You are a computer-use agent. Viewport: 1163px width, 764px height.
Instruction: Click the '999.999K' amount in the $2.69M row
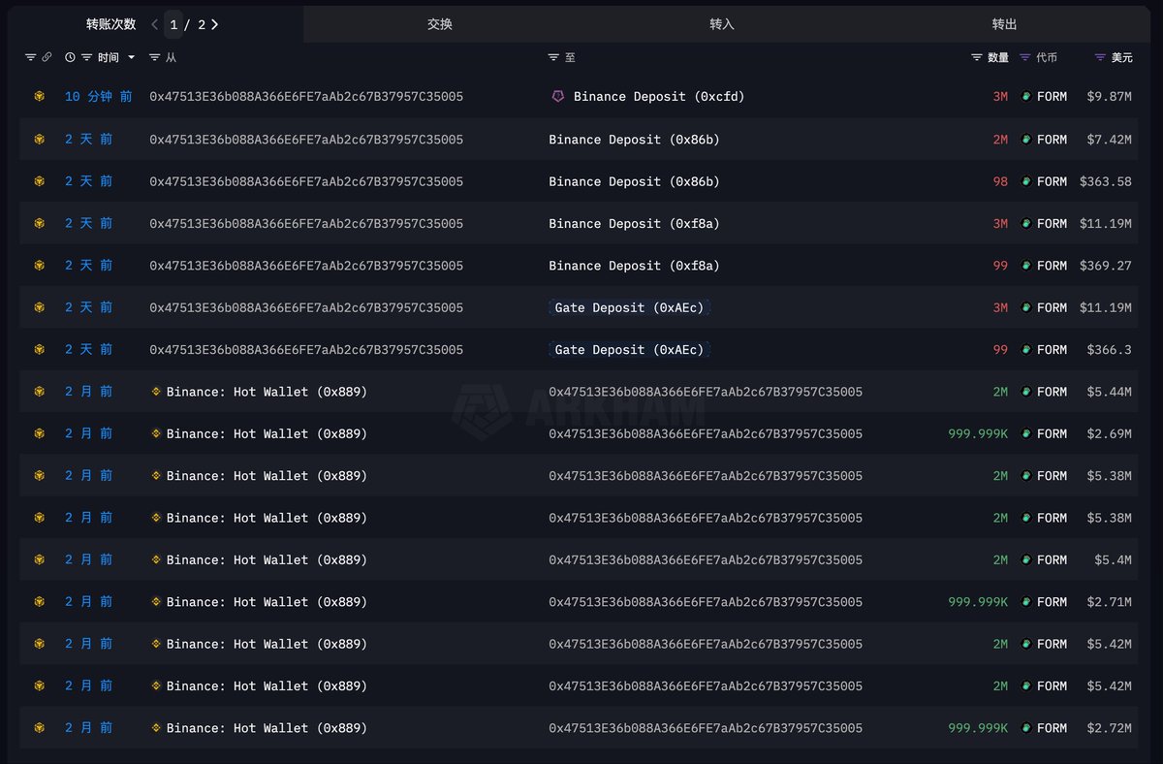978,433
